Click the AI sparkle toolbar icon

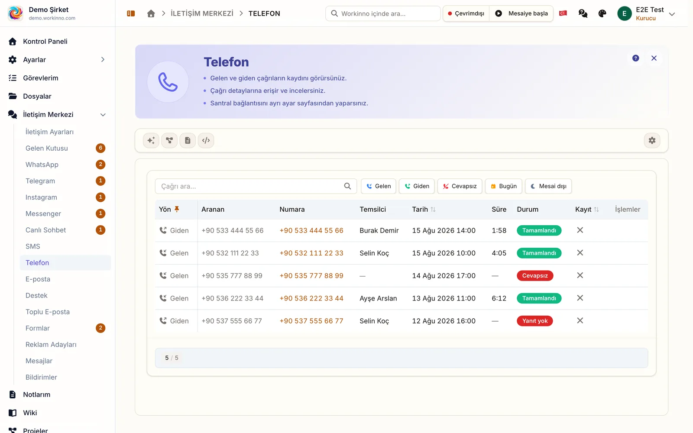click(151, 140)
